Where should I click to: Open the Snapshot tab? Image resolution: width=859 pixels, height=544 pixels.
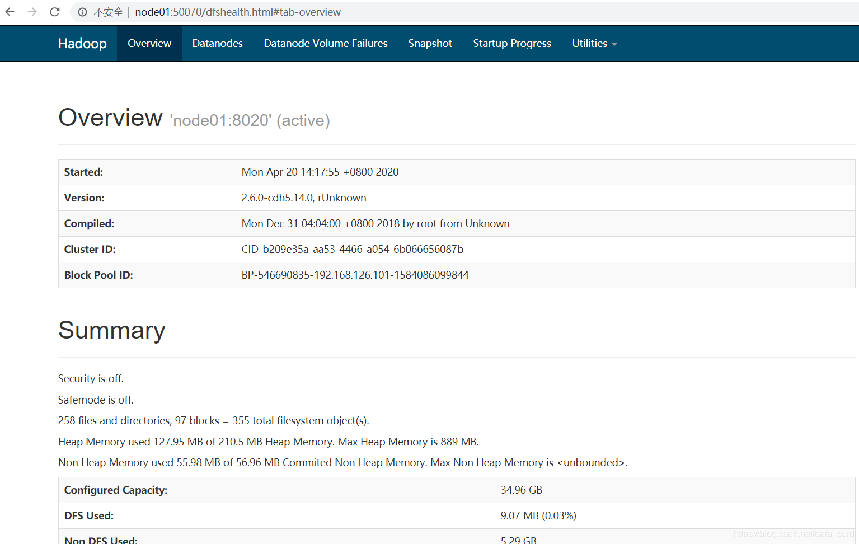[x=430, y=44]
